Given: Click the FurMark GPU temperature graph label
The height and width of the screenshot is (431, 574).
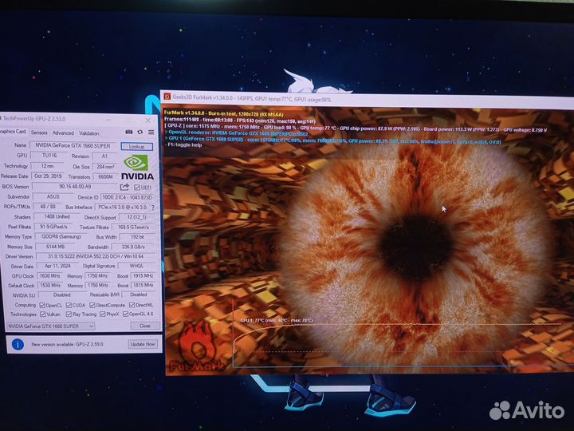Looking at the screenshot, I should (277, 320).
